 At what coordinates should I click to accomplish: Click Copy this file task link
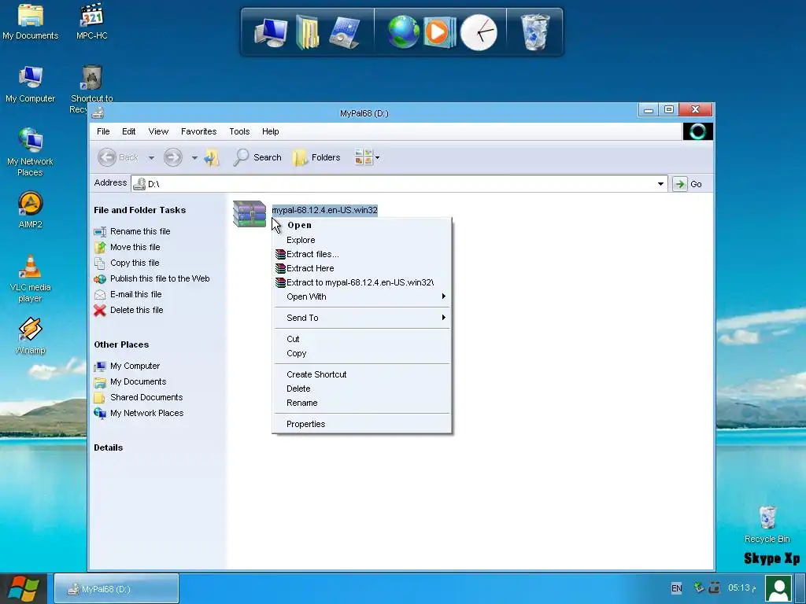click(x=127, y=263)
